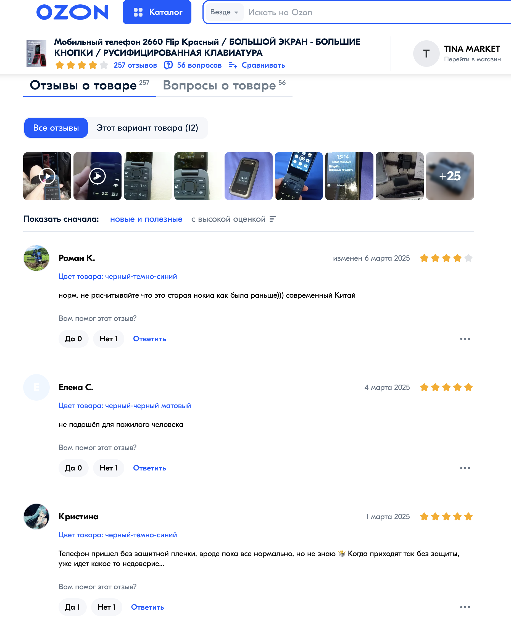Play the second review video thumbnail
This screenshot has height=640, width=511.
click(98, 176)
